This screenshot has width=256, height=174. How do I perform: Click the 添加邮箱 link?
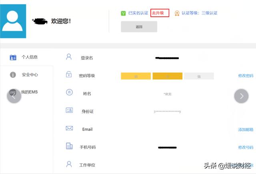tap(246, 129)
